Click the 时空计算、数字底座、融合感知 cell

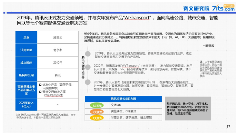135,118
